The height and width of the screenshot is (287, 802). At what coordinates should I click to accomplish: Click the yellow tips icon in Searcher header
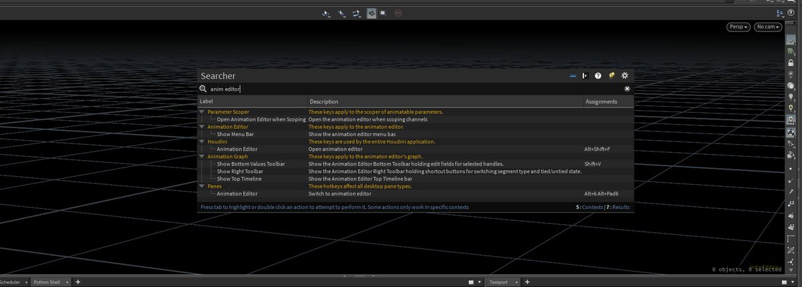click(x=612, y=76)
